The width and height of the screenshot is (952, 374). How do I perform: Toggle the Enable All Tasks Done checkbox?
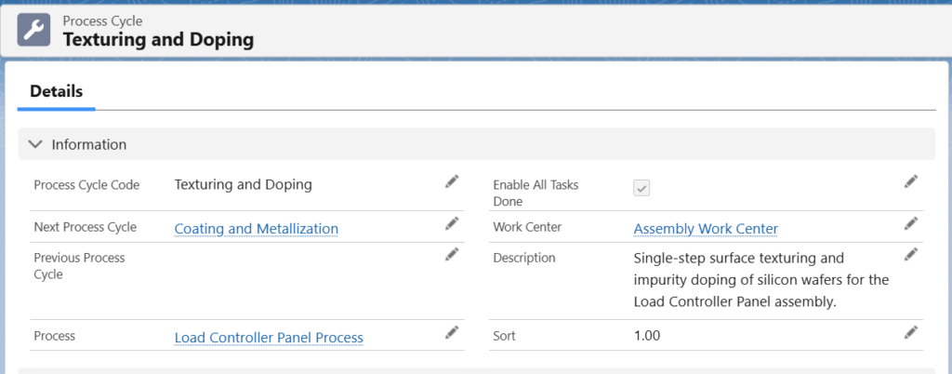pos(641,188)
